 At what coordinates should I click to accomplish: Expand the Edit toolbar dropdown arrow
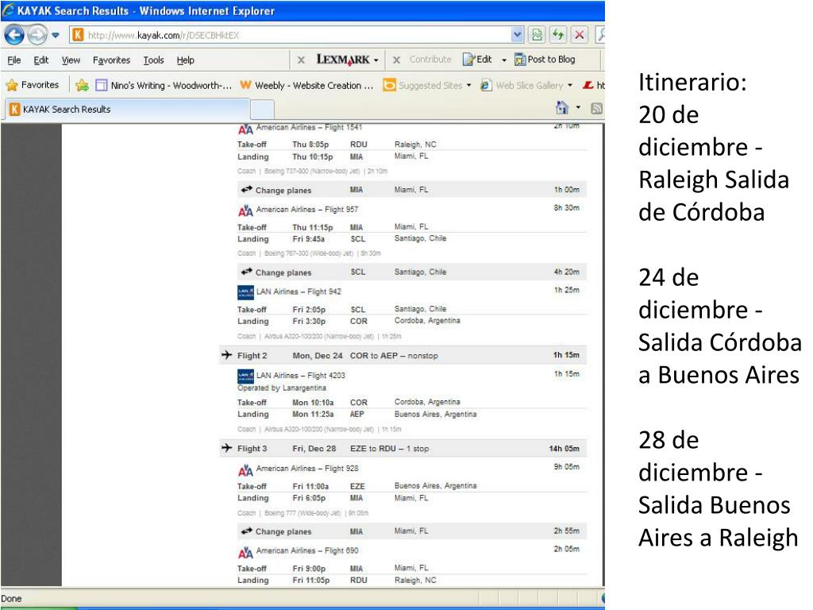click(x=503, y=60)
